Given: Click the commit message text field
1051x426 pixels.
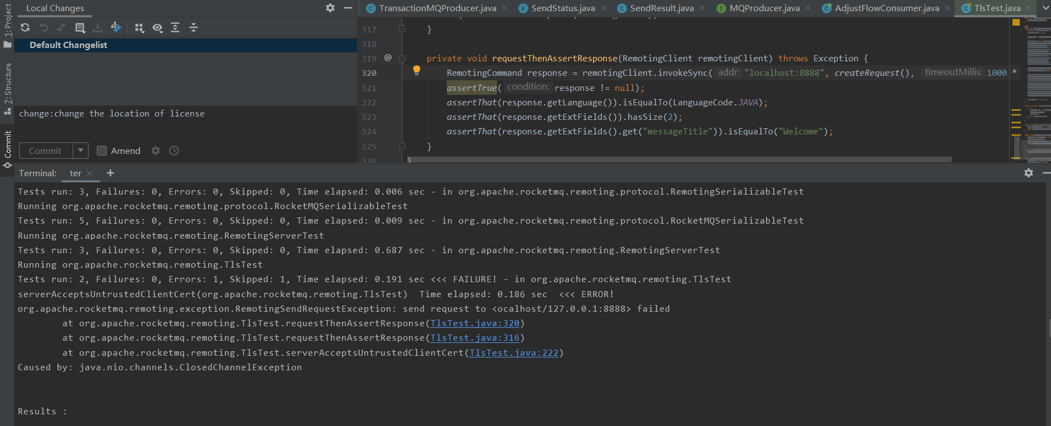Looking at the screenshot, I should click(x=185, y=122).
